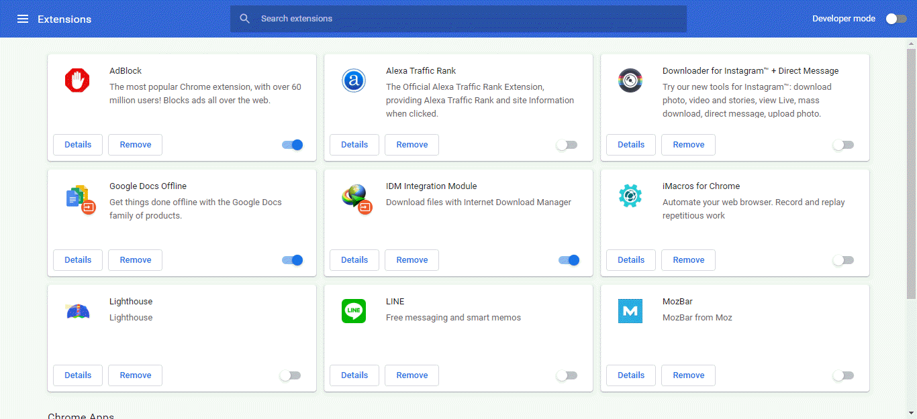Open Google Docs Offline Details
This screenshot has width=917, height=419.
pos(78,260)
